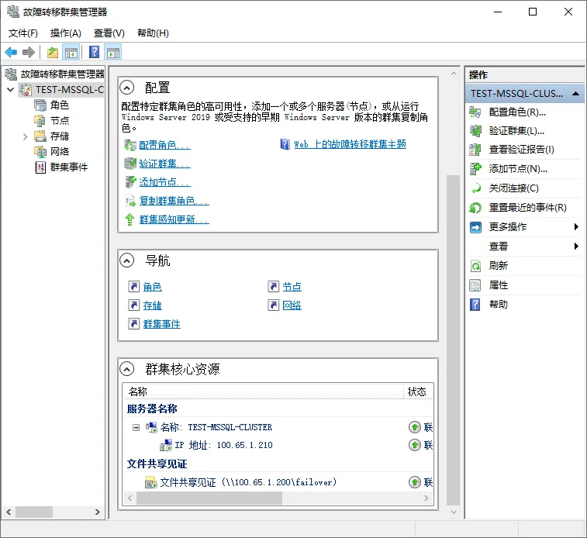Click the shortcut icon beside 节点 link
The height and width of the screenshot is (538, 587).
point(274,287)
